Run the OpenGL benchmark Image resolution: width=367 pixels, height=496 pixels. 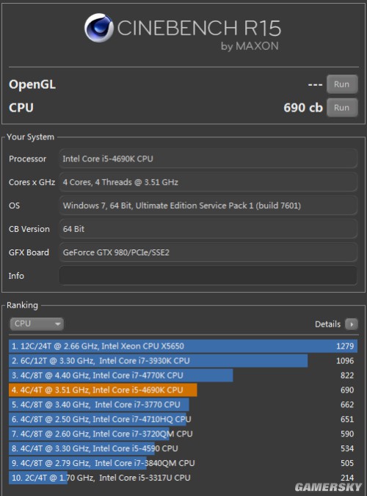tap(342, 84)
